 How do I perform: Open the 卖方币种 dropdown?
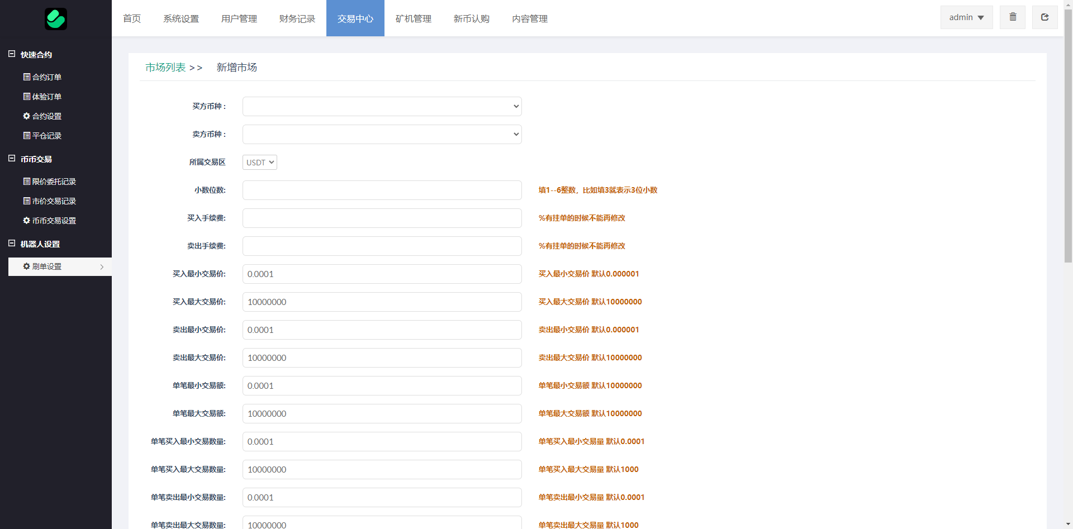382,134
